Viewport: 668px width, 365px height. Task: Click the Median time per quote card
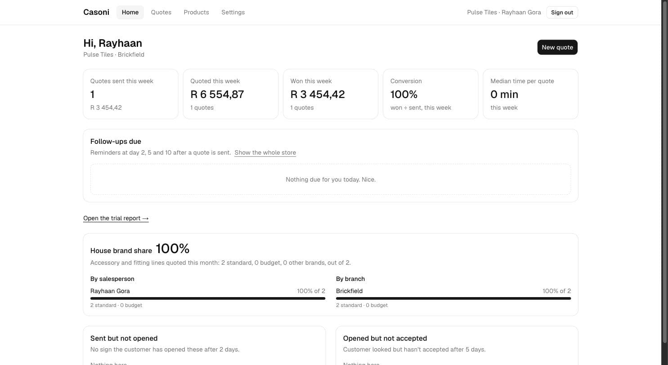530,94
